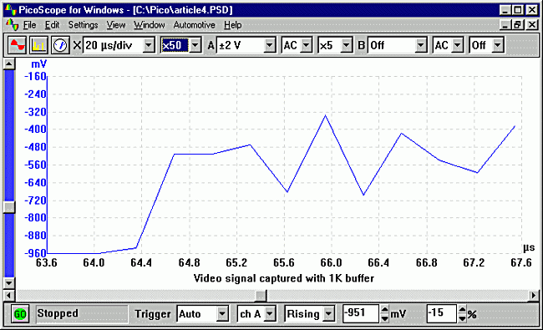Image resolution: width=543 pixels, height=330 pixels.
Task: Click the vertical scrollbar up arrow
Action: [x=9, y=64]
